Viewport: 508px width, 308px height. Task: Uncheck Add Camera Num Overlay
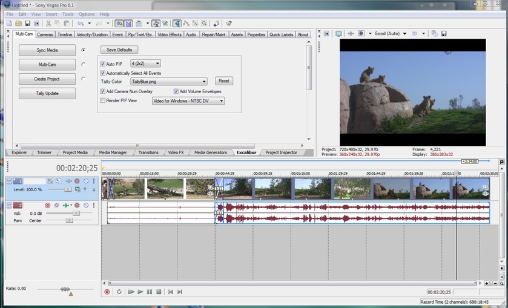[x=103, y=91]
